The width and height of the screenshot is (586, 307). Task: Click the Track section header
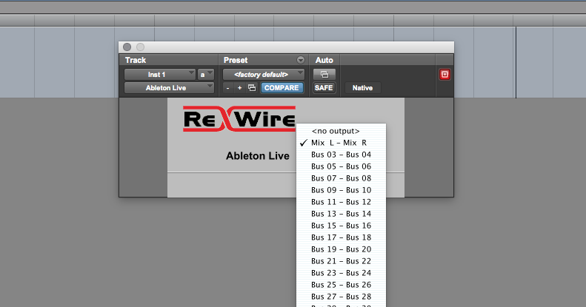tap(136, 60)
